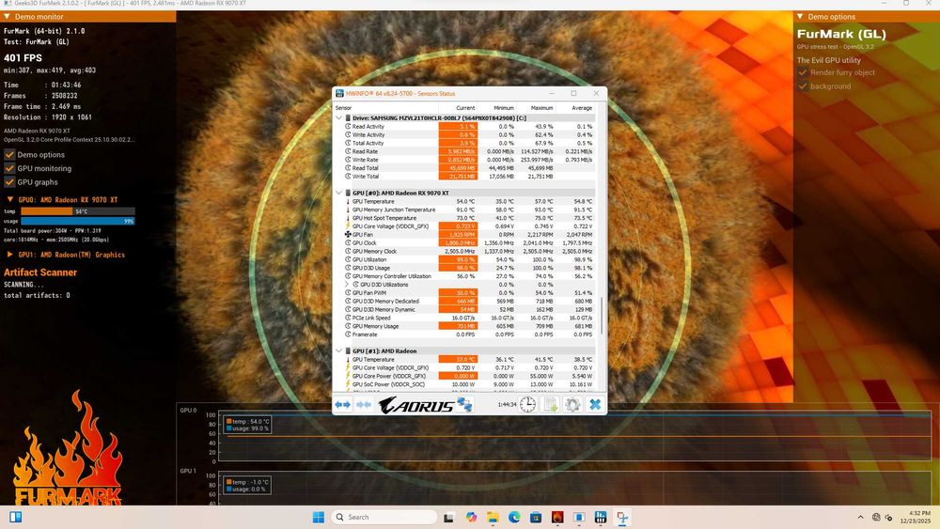Viewport: 940px width, 529px height.
Task: Click Average column header
Action: pyautogui.click(x=582, y=108)
